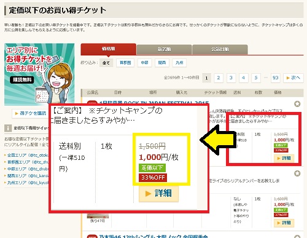The image size is (307, 238).
Task: Filter by 首都圏 area
Action: (125, 63)
